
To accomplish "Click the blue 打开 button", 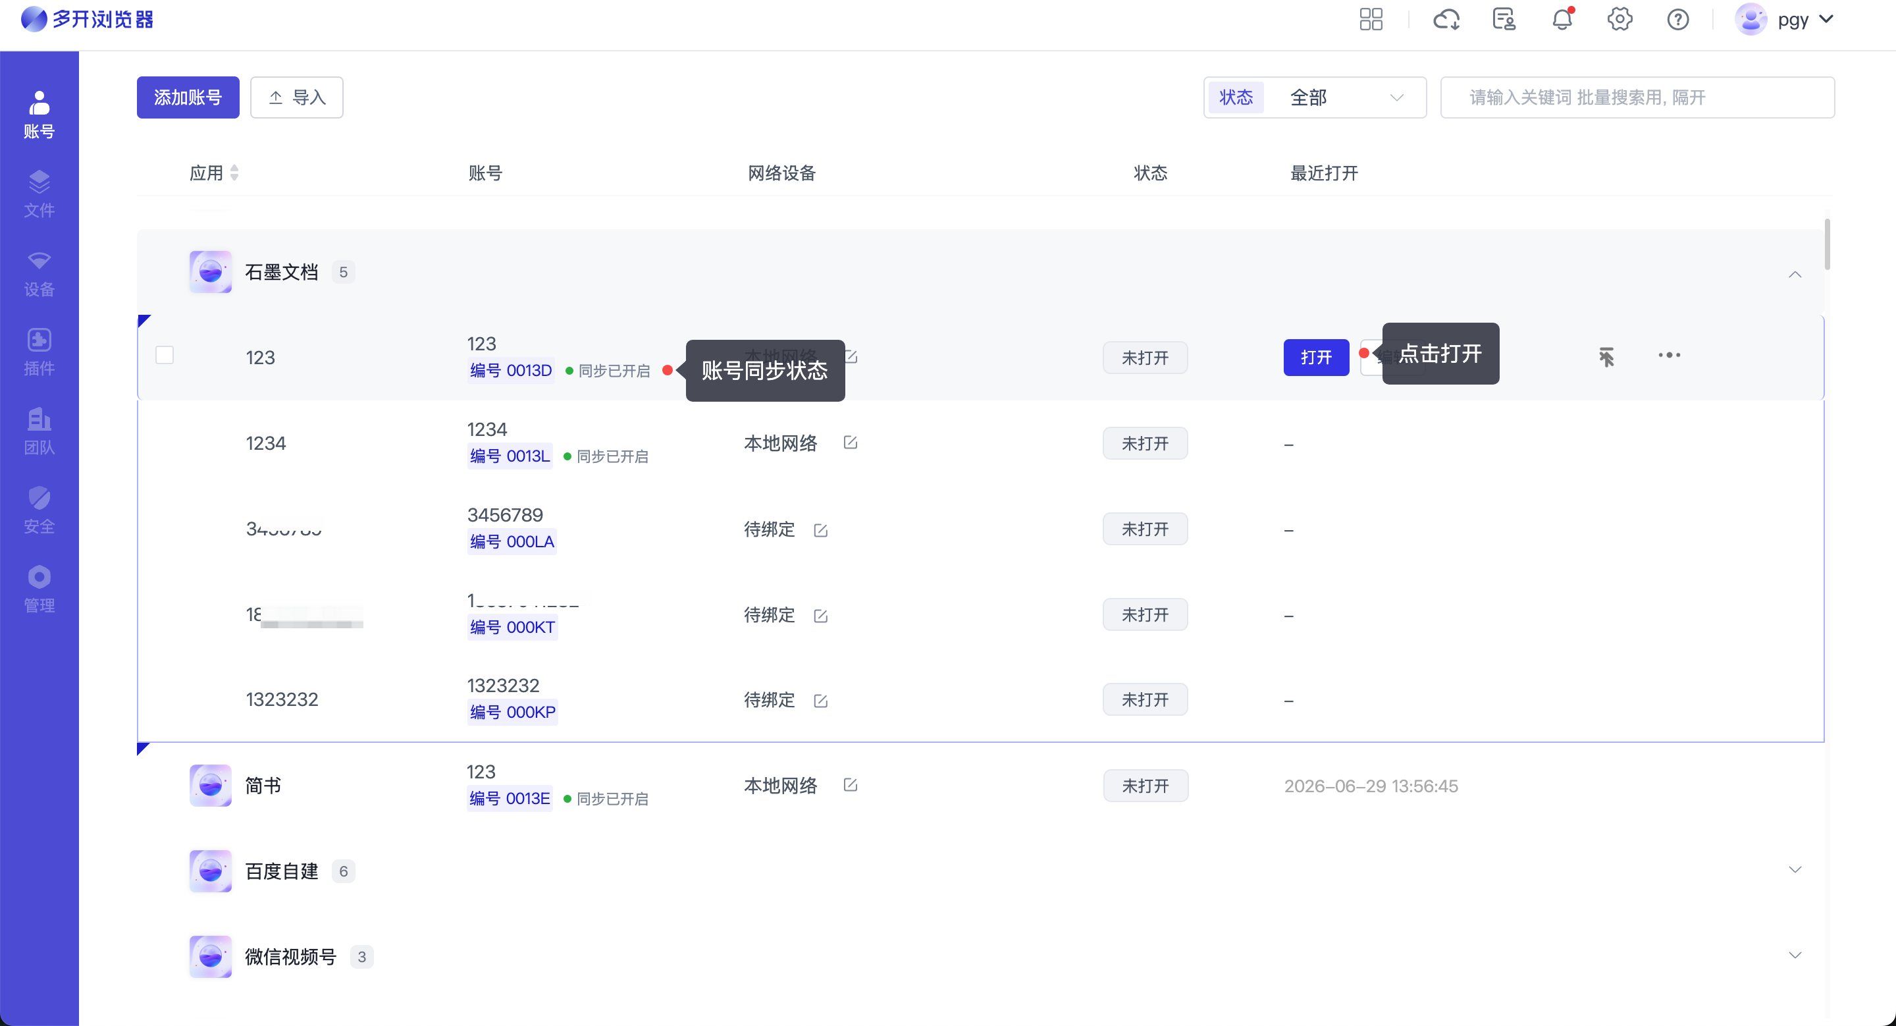I will 1316,358.
